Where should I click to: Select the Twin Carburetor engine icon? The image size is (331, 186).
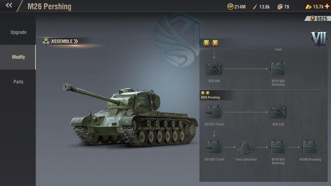246,147
